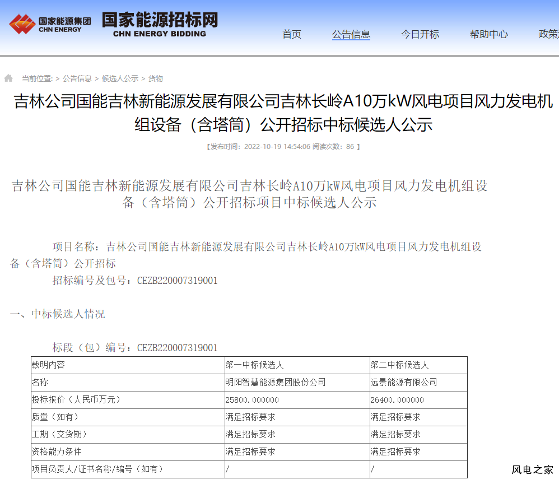Click the 工期（交货期）row label

tap(128, 435)
